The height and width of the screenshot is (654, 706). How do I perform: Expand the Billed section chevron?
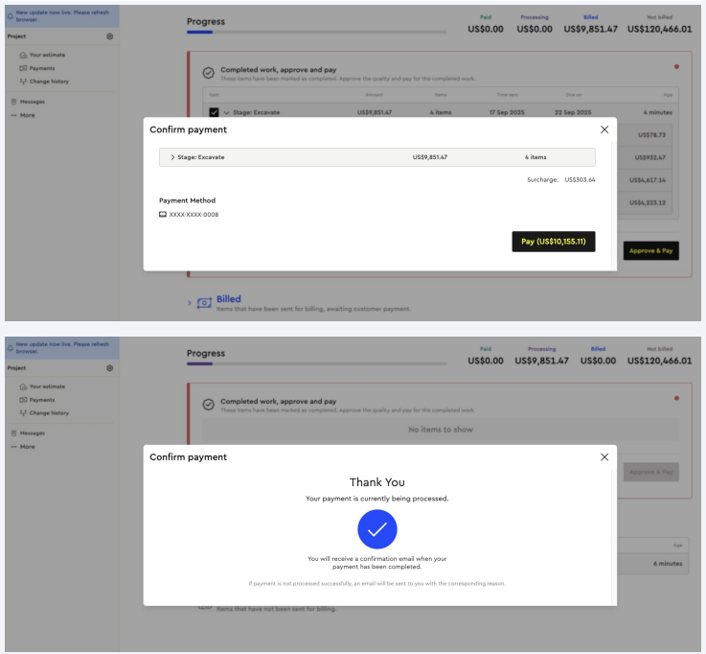coord(190,303)
